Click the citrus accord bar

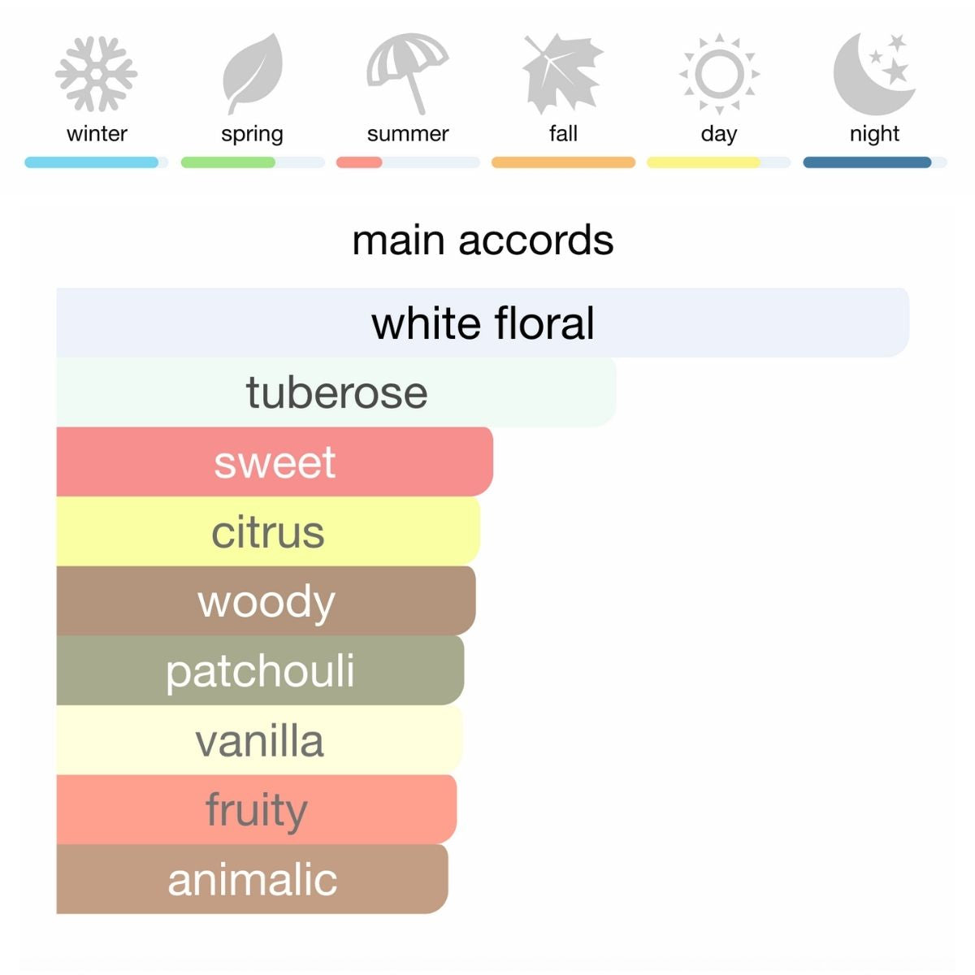point(268,531)
